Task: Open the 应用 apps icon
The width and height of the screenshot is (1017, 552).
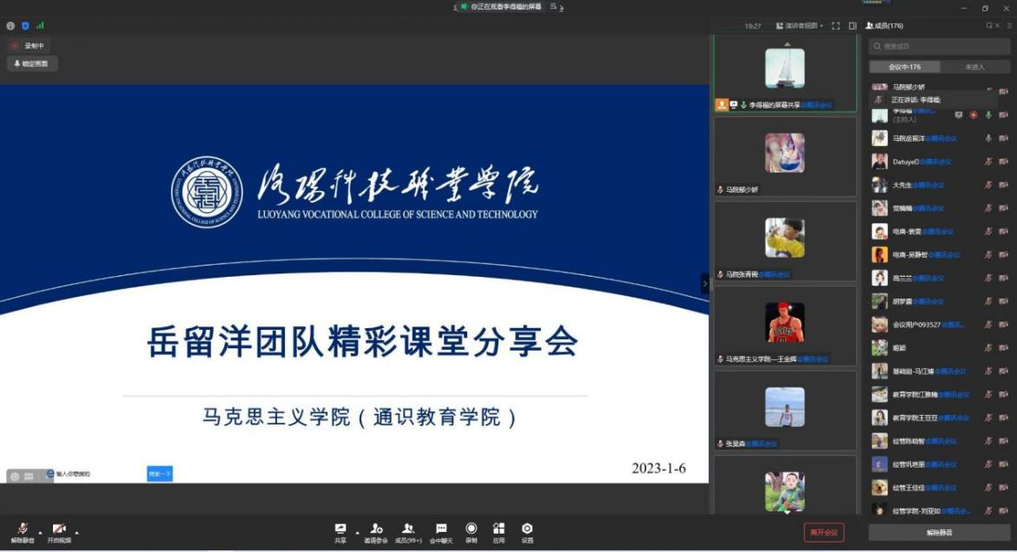Action: click(x=499, y=531)
